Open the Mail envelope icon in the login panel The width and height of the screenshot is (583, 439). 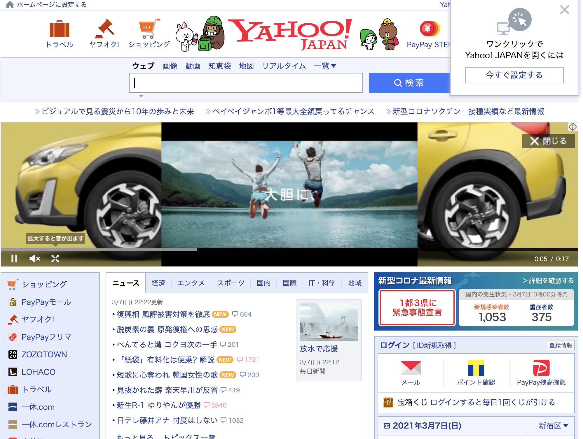[411, 368]
